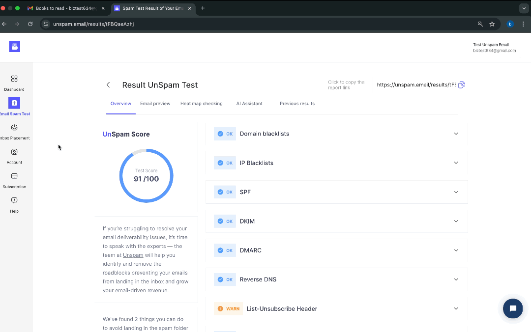Open the Subscription sidebar icon
Screen dimensions: 531x332
coord(14,176)
